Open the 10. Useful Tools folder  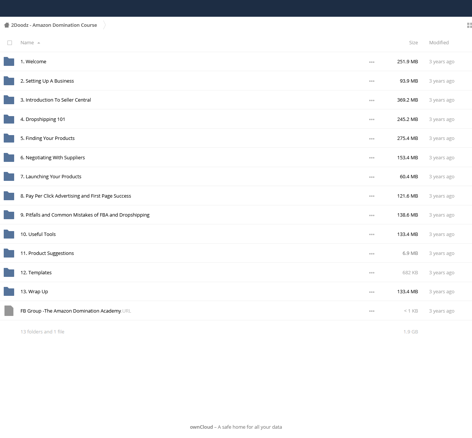38,234
